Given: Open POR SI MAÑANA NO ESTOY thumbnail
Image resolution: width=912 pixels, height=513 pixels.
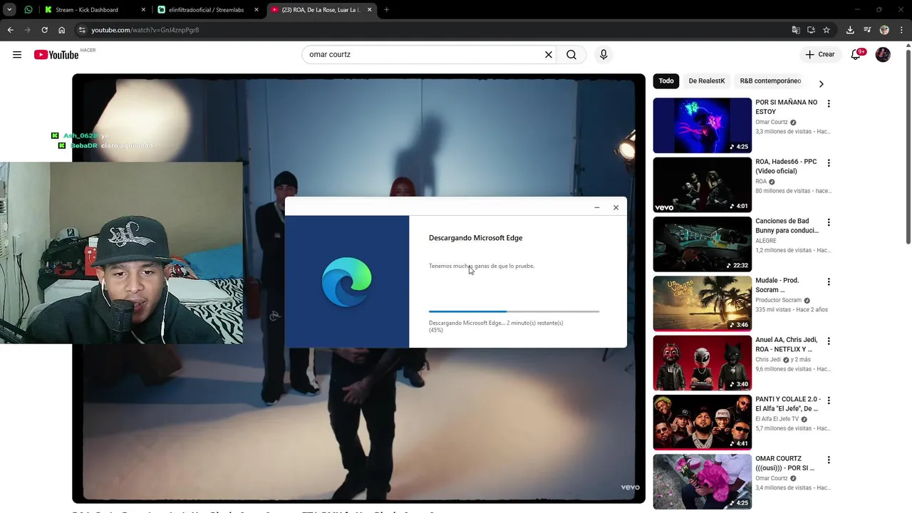Looking at the screenshot, I should click(703, 125).
